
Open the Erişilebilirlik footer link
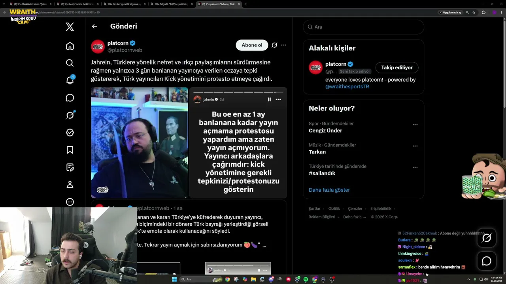click(381, 209)
